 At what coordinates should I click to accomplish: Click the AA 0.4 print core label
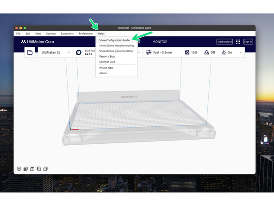pos(88,54)
